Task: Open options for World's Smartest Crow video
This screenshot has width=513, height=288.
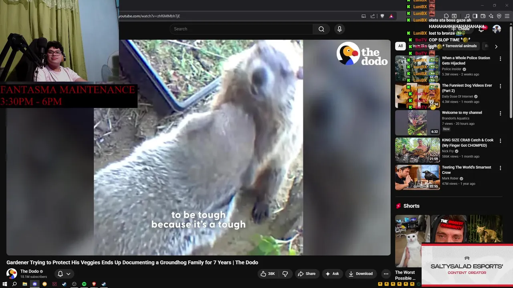Action: 500,168
